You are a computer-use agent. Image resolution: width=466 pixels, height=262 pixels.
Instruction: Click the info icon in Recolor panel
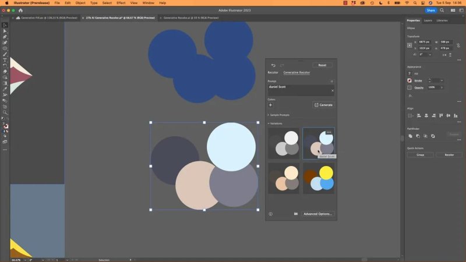[x=270, y=214]
